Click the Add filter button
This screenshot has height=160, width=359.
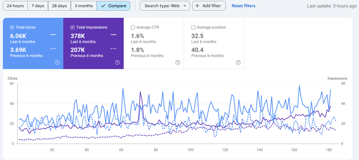tap(209, 6)
